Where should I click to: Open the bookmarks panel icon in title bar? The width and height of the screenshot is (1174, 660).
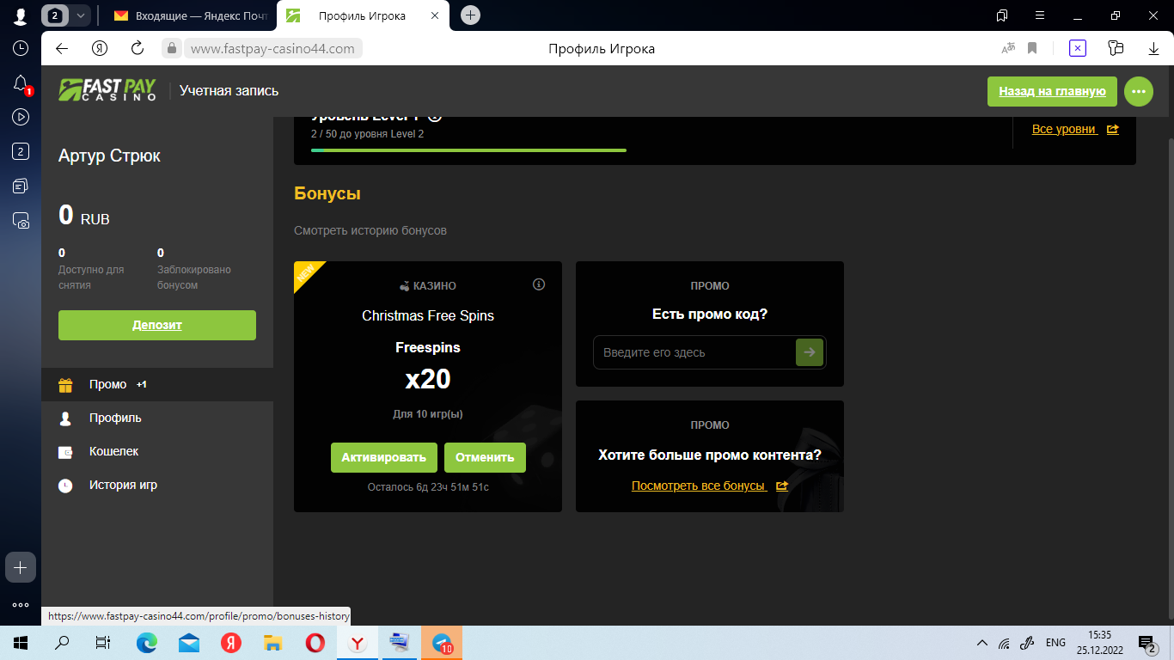click(1002, 15)
